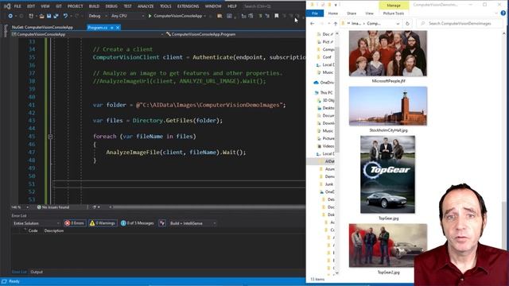Click the Undo icon in Visual Studio
509x286 pixels.
click(x=65, y=16)
